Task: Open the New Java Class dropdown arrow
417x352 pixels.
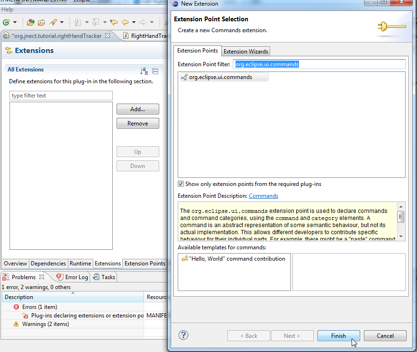Action: [x=15, y=22]
